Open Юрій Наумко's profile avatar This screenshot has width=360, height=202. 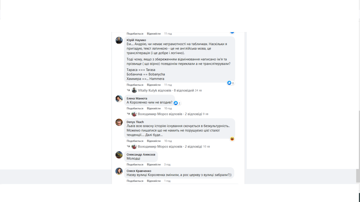click(x=119, y=40)
